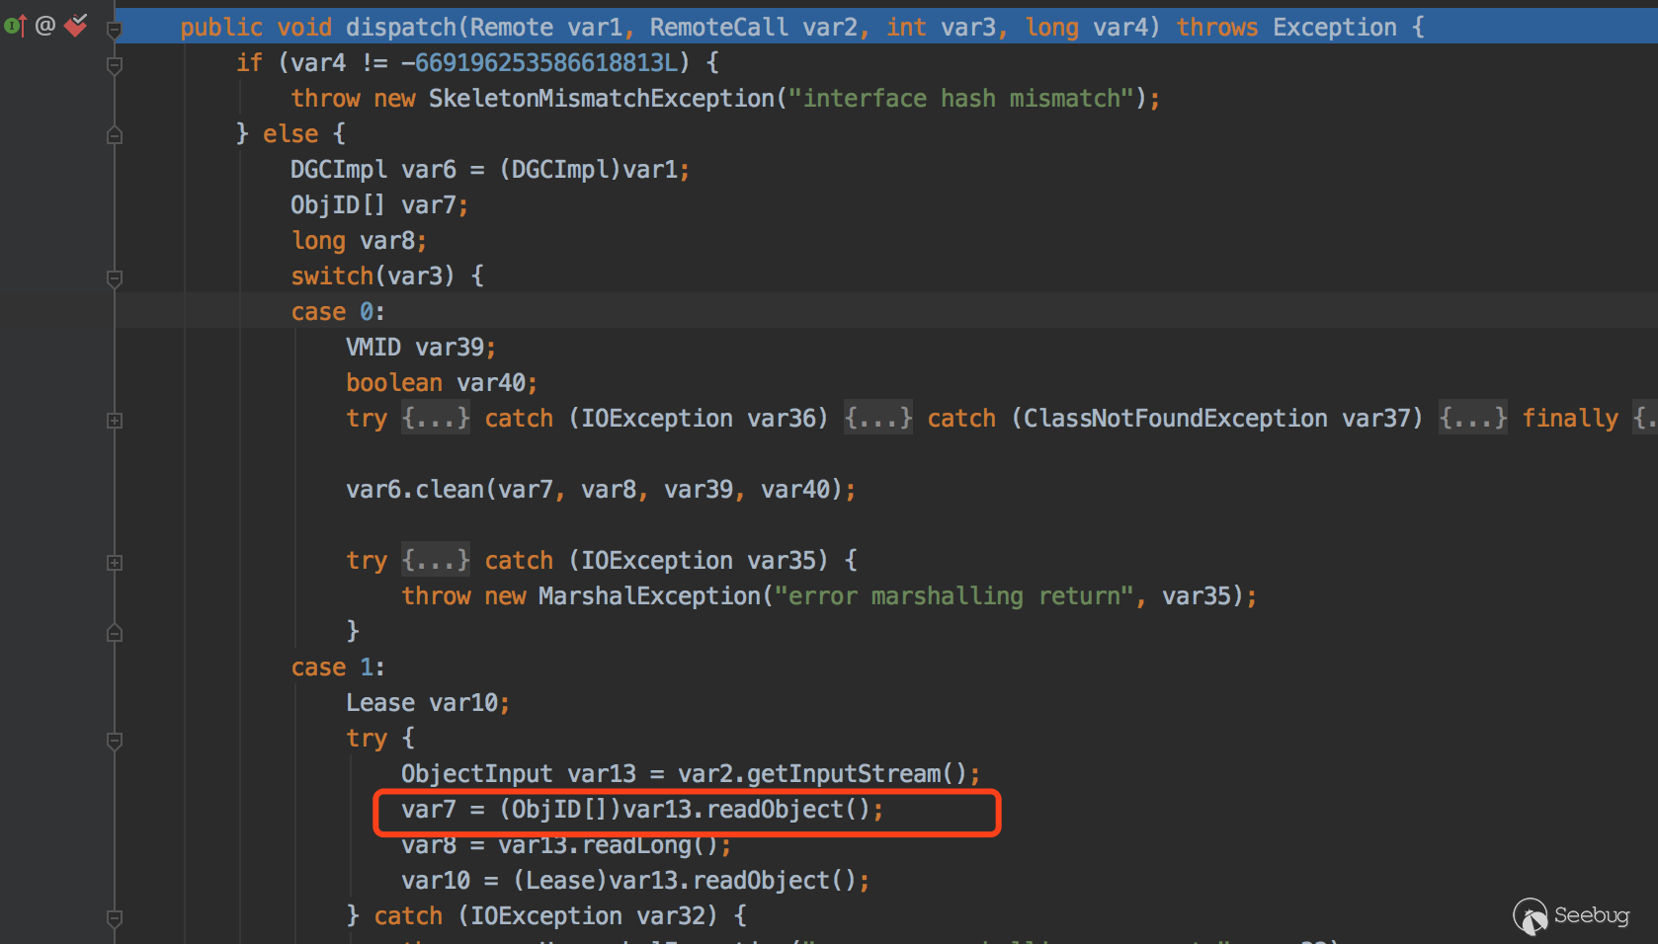
Task: Click var2.getInputStream() call
Action: [822, 774]
